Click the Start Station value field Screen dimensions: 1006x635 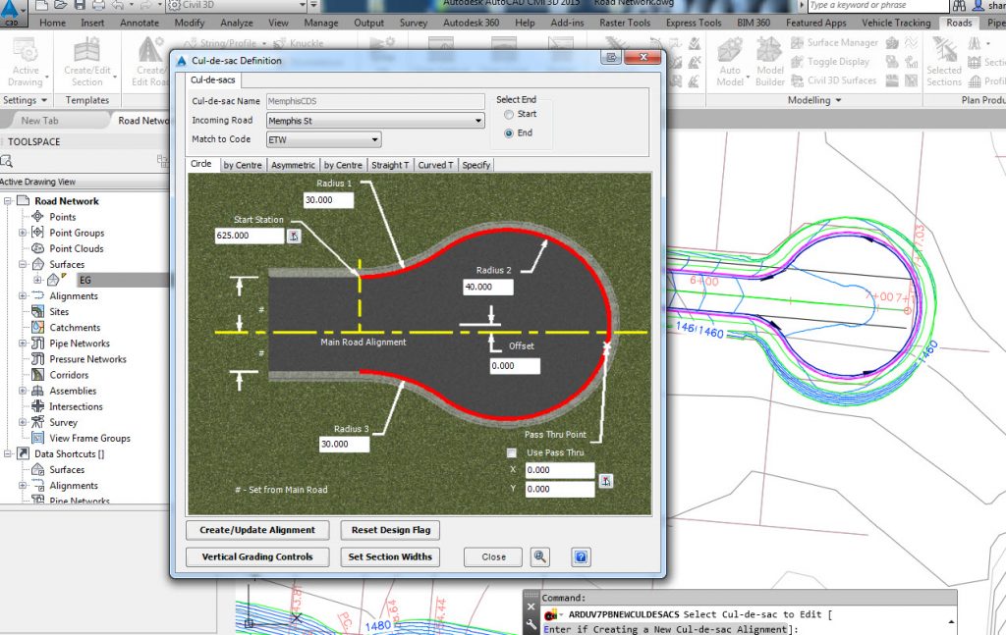point(249,236)
